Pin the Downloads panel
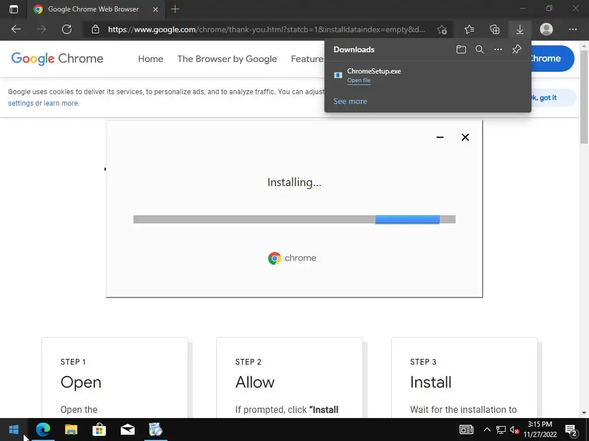Image resolution: width=589 pixels, height=441 pixels. click(517, 49)
